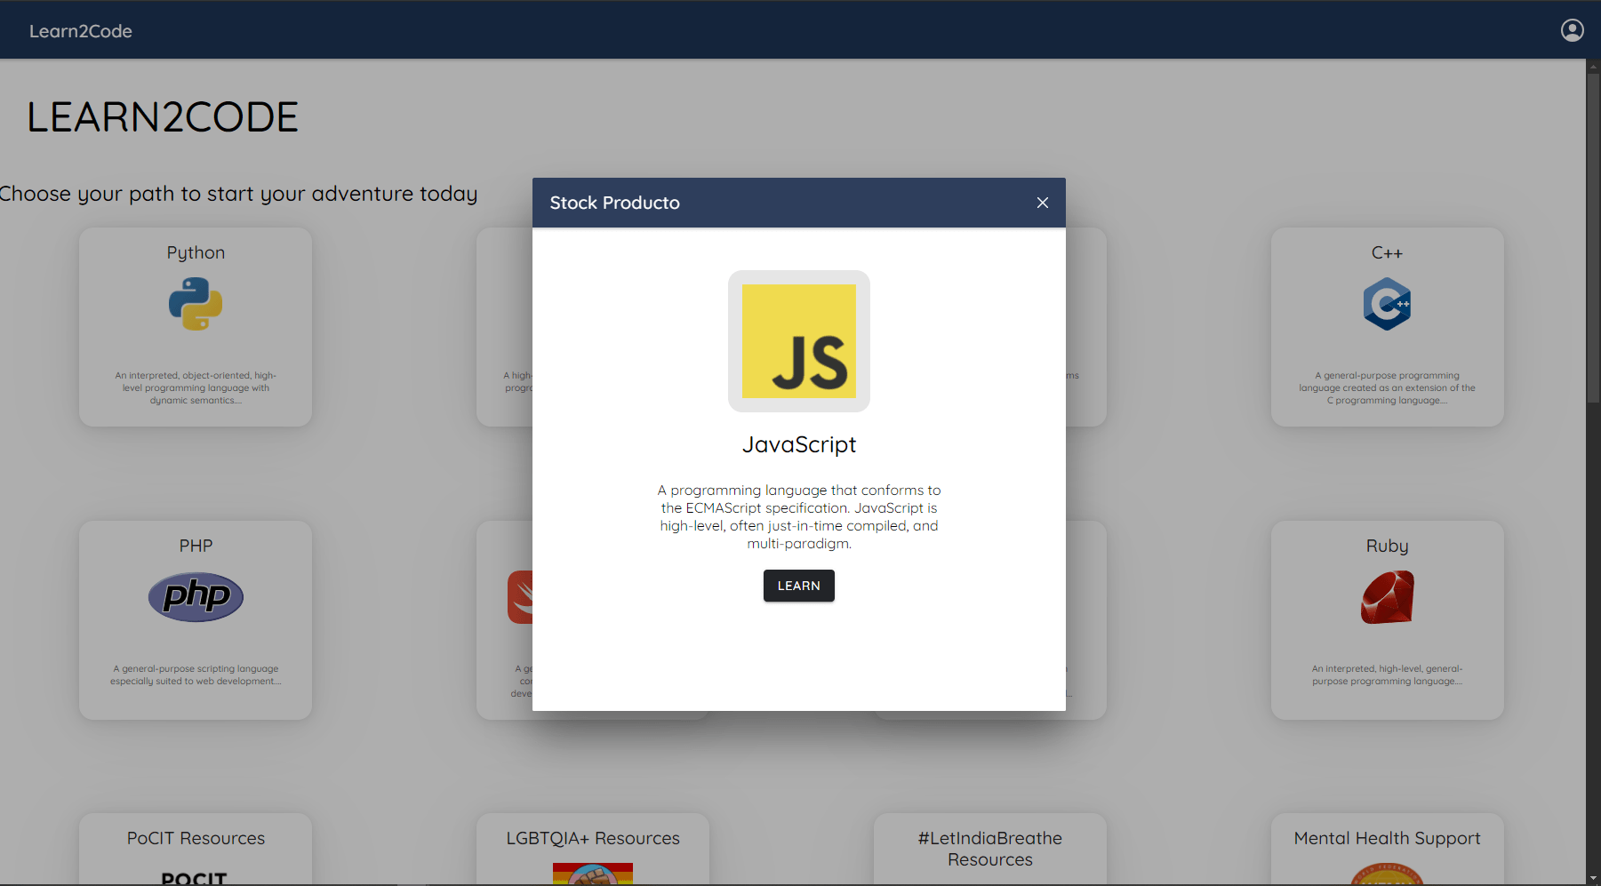Click the Python logo icon
The image size is (1601, 886).
pos(196,304)
